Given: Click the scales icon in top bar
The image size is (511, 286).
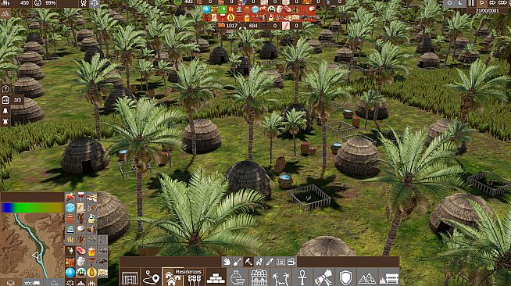Looking at the screenshot, I should coord(95,3).
